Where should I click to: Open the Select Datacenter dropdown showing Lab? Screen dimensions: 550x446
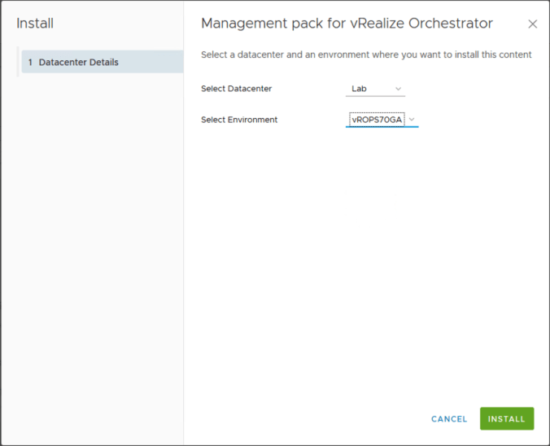tap(375, 89)
